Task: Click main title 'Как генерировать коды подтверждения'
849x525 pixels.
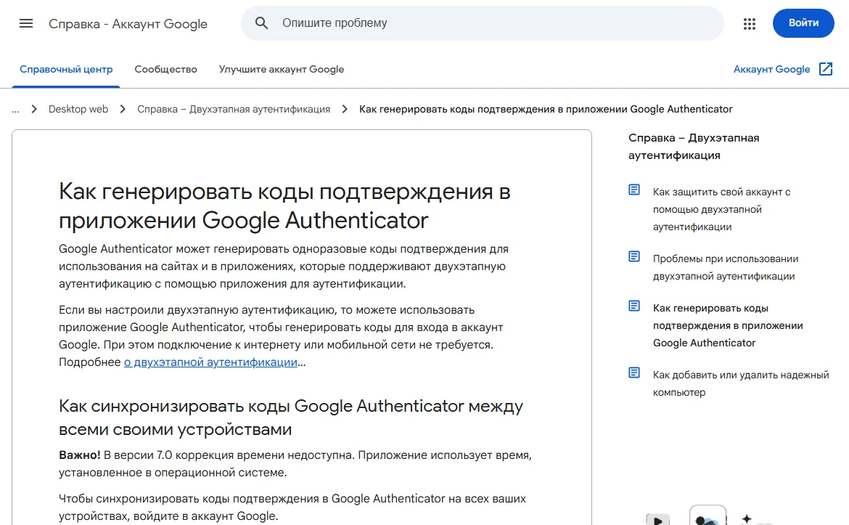Action: [284, 206]
